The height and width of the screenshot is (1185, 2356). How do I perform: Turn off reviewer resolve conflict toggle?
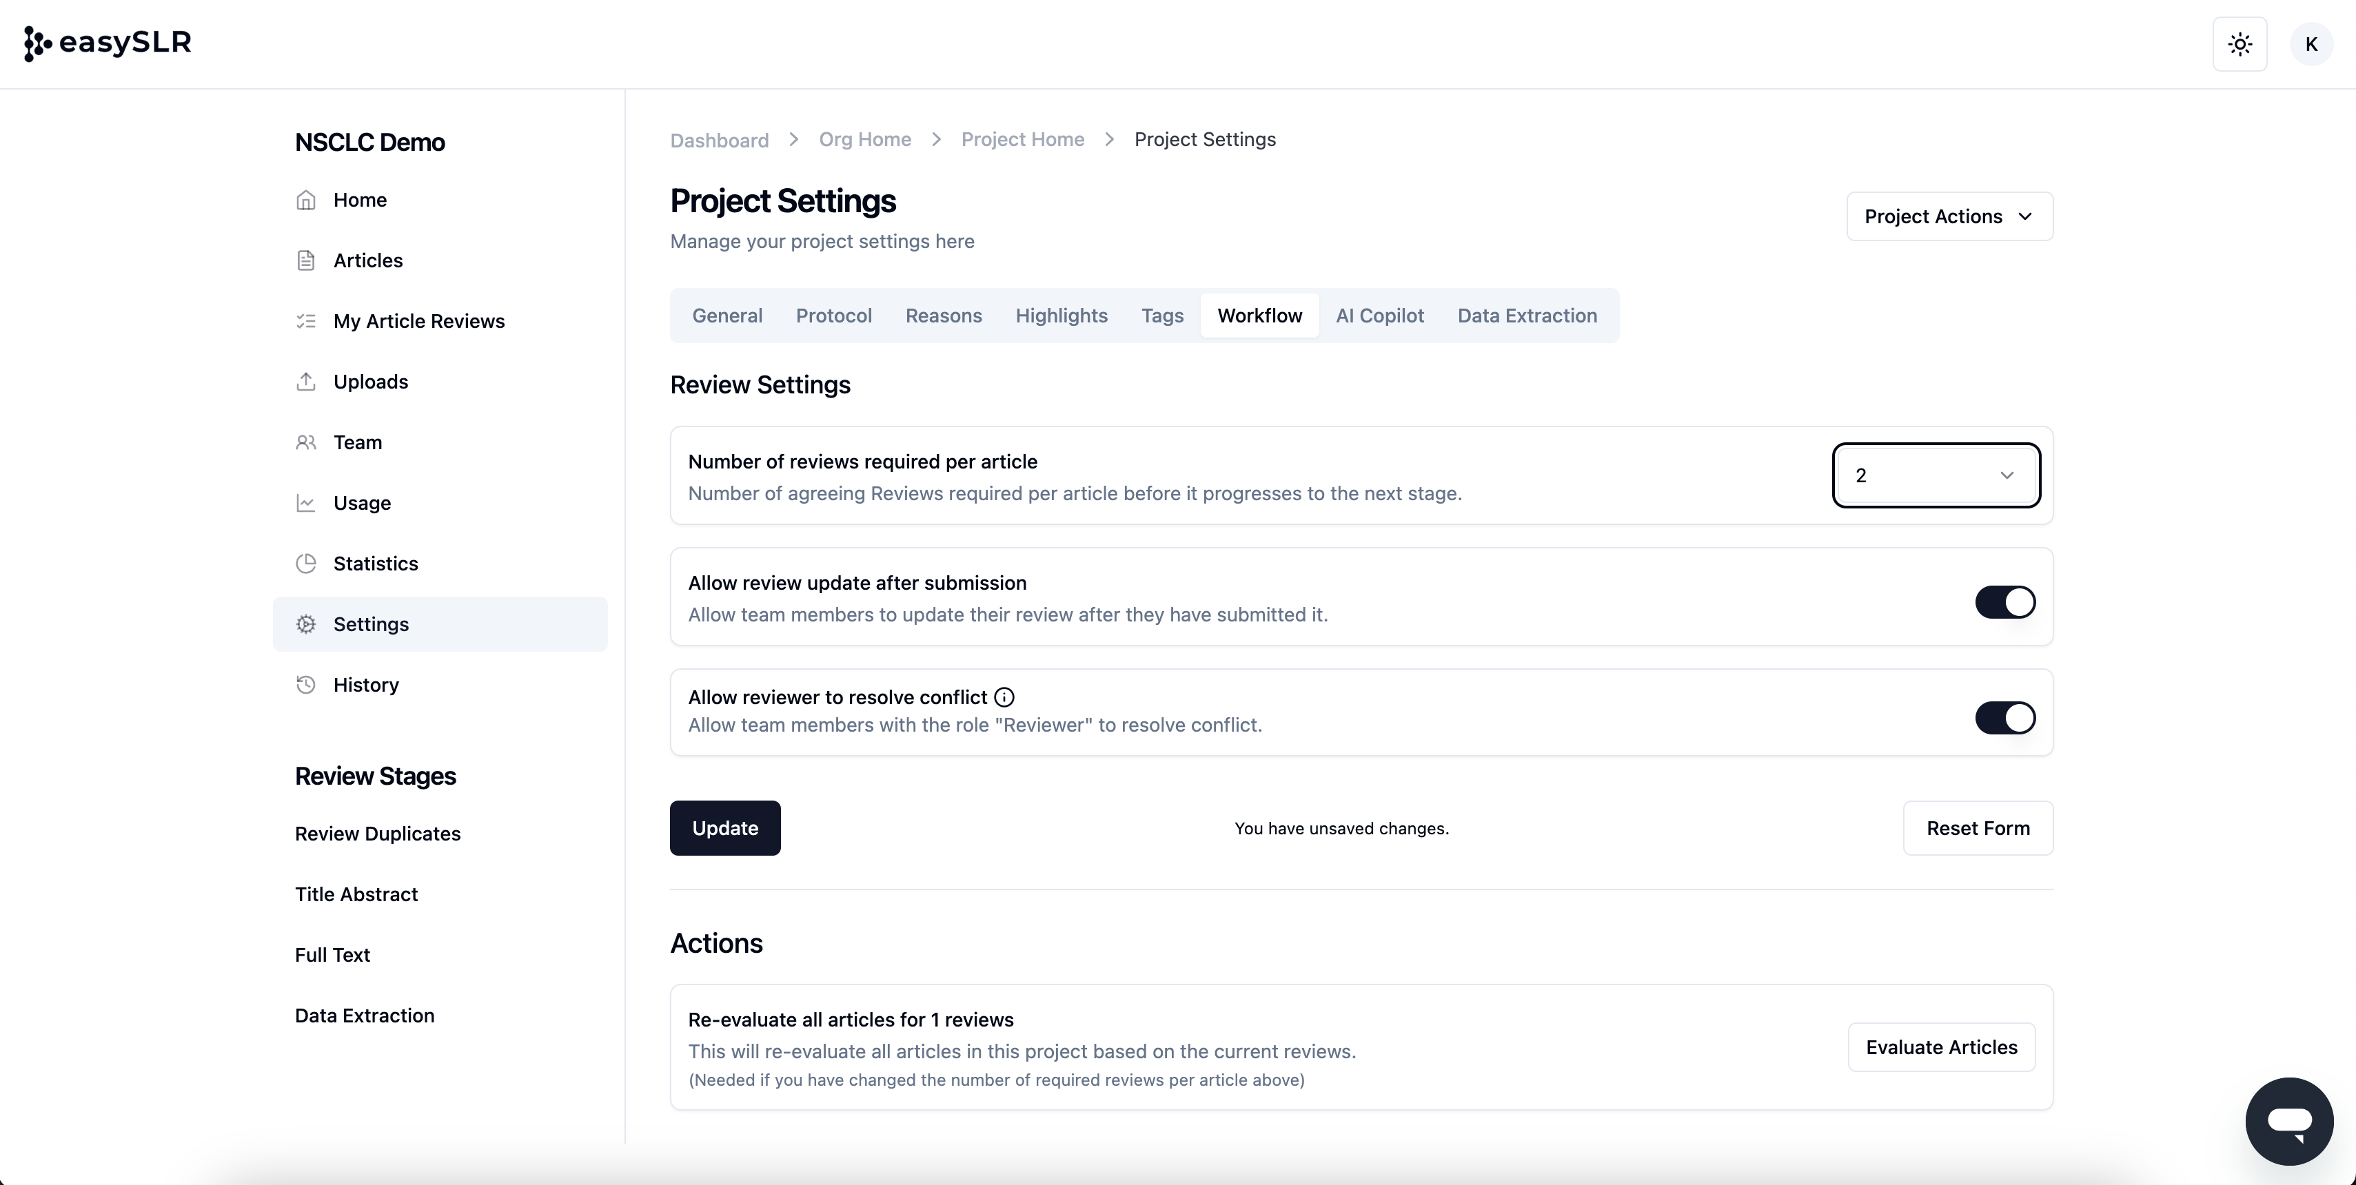[2004, 718]
